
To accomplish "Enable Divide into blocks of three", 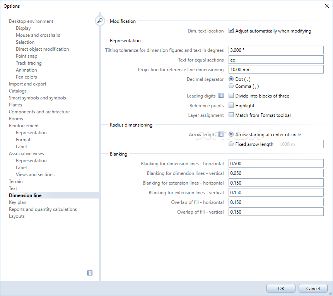I will (x=231, y=96).
